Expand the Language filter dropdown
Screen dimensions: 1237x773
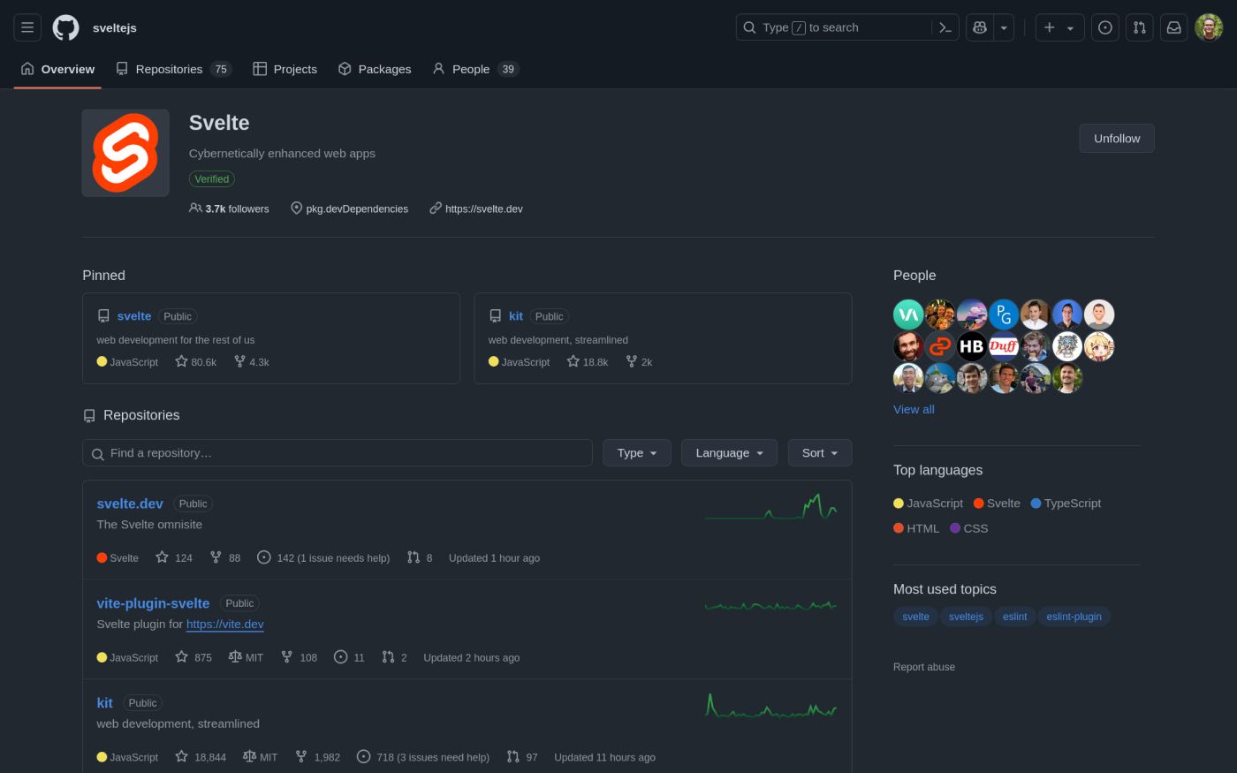[x=729, y=452]
